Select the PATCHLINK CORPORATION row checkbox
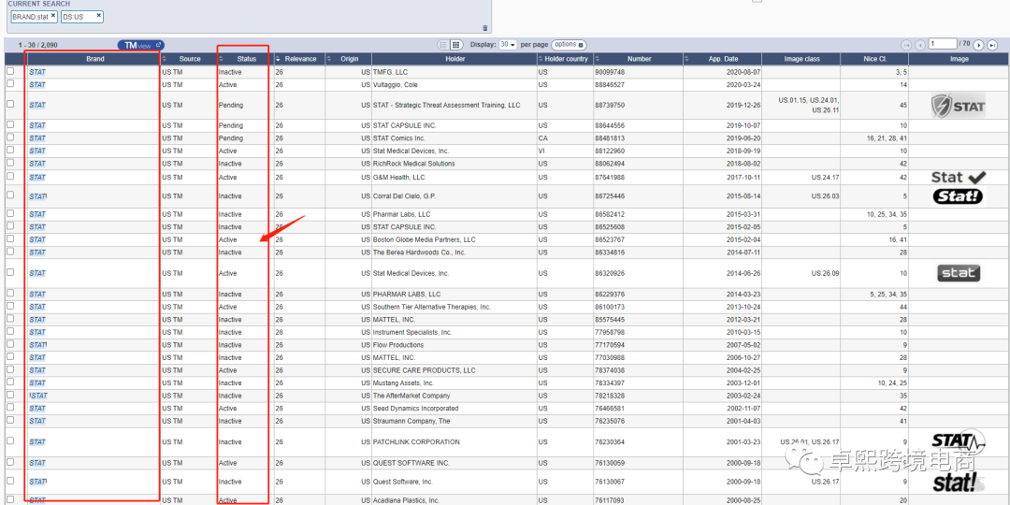The width and height of the screenshot is (1010, 505). (9, 441)
